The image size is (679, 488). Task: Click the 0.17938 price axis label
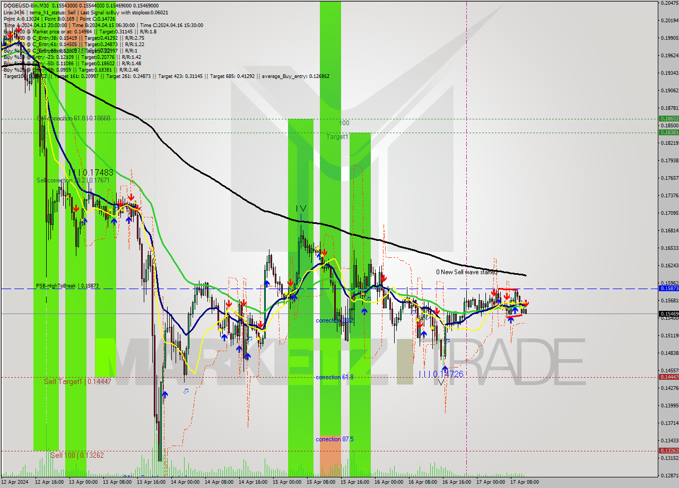(669, 160)
